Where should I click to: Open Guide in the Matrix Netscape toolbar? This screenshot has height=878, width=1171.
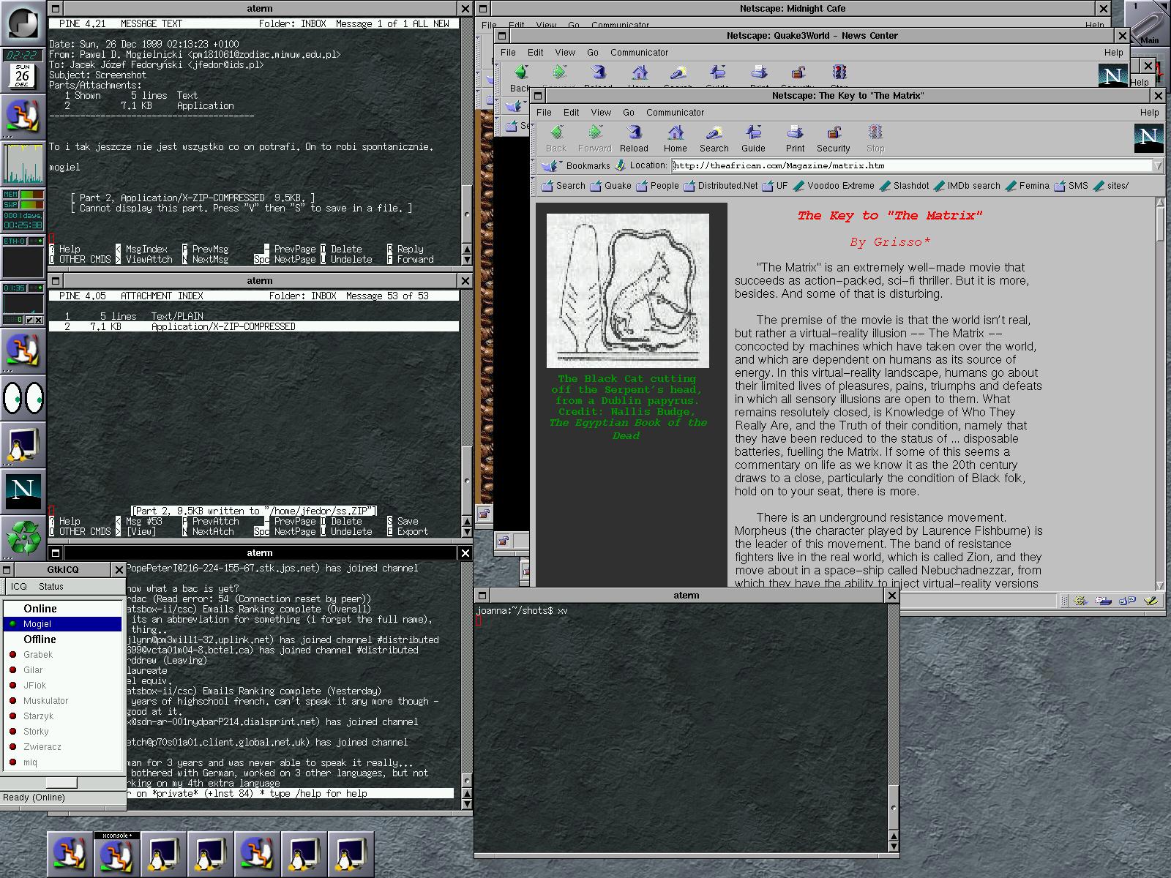click(753, 138)
